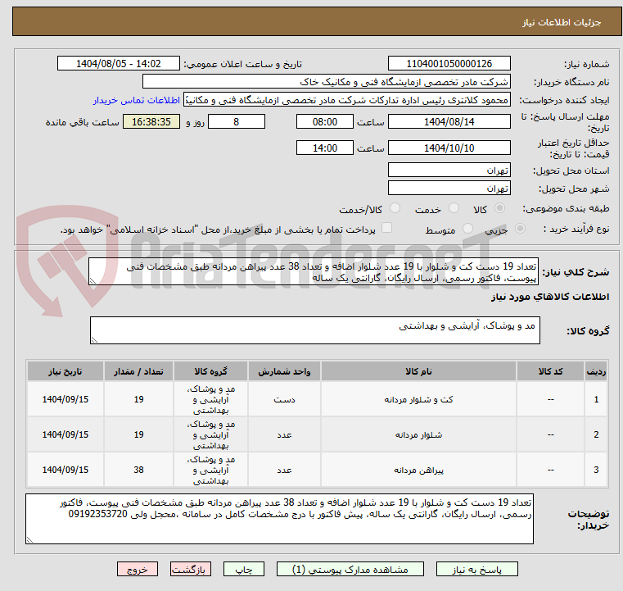Click the 'استان محل تحویل' field

pyautogui.click(x=449, y=170)
